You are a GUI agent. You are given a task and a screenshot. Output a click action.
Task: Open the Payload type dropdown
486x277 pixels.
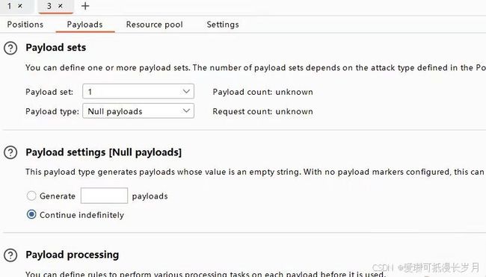138,111
